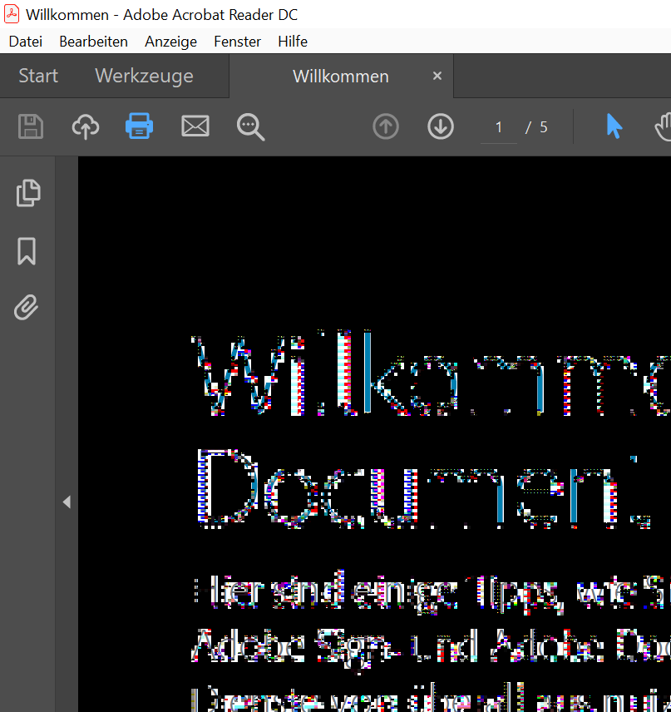Email the document via the envelope icon

[x=195, y=126]
